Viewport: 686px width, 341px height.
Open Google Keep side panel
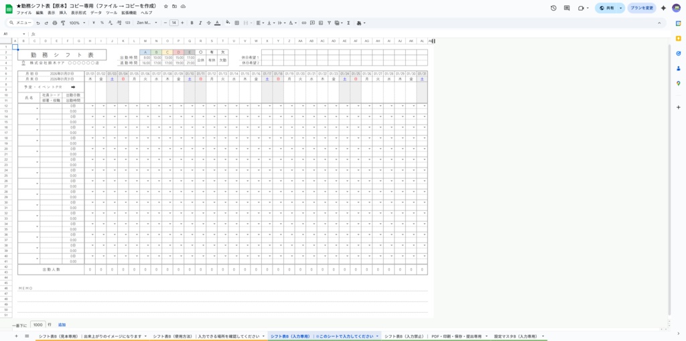(678, 38)
